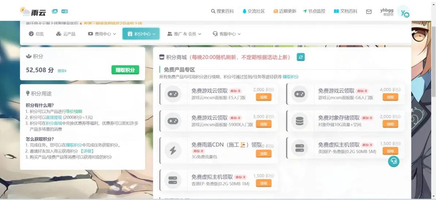Click the 52,508 分 points balance
This screenshot has height=200, width=436.
(x=40, y=70)
